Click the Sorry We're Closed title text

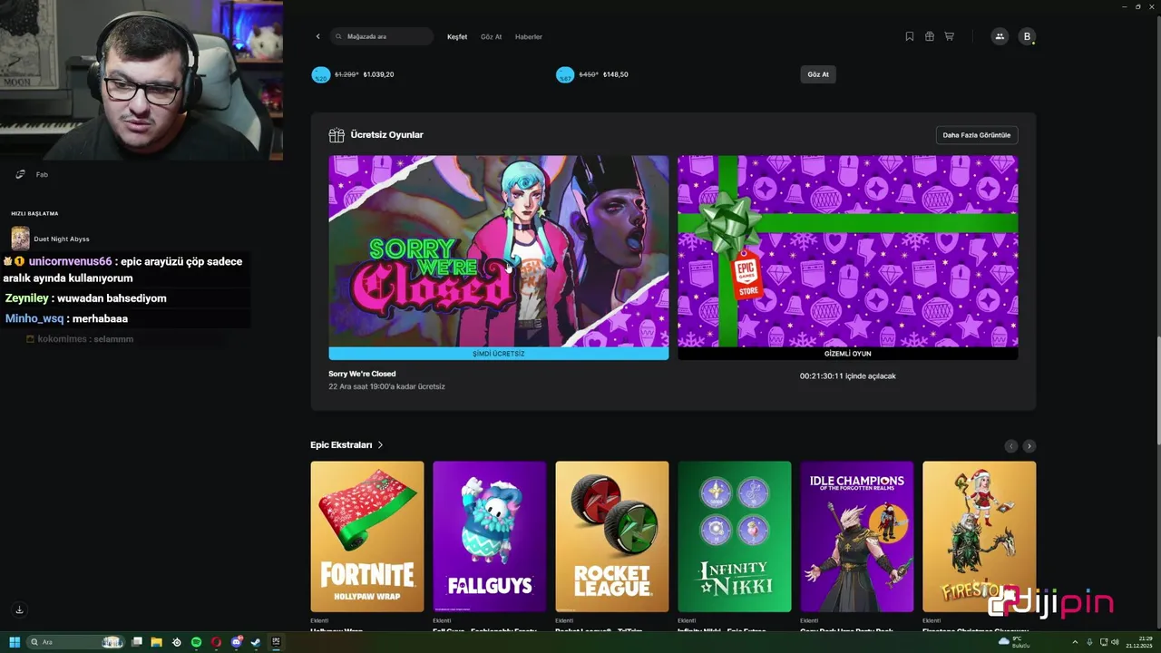tap(362, 374)
